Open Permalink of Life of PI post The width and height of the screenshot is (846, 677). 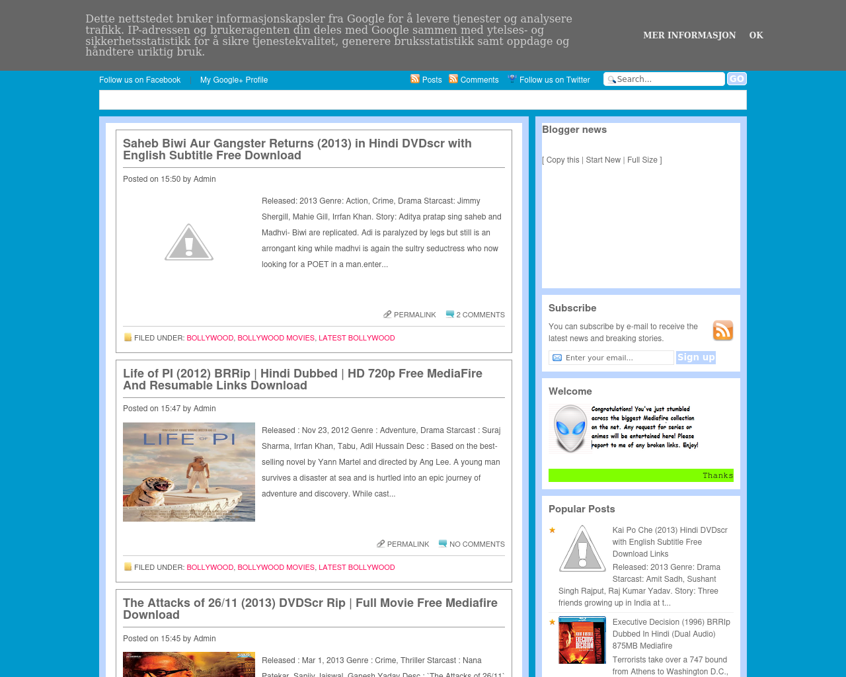408,544
